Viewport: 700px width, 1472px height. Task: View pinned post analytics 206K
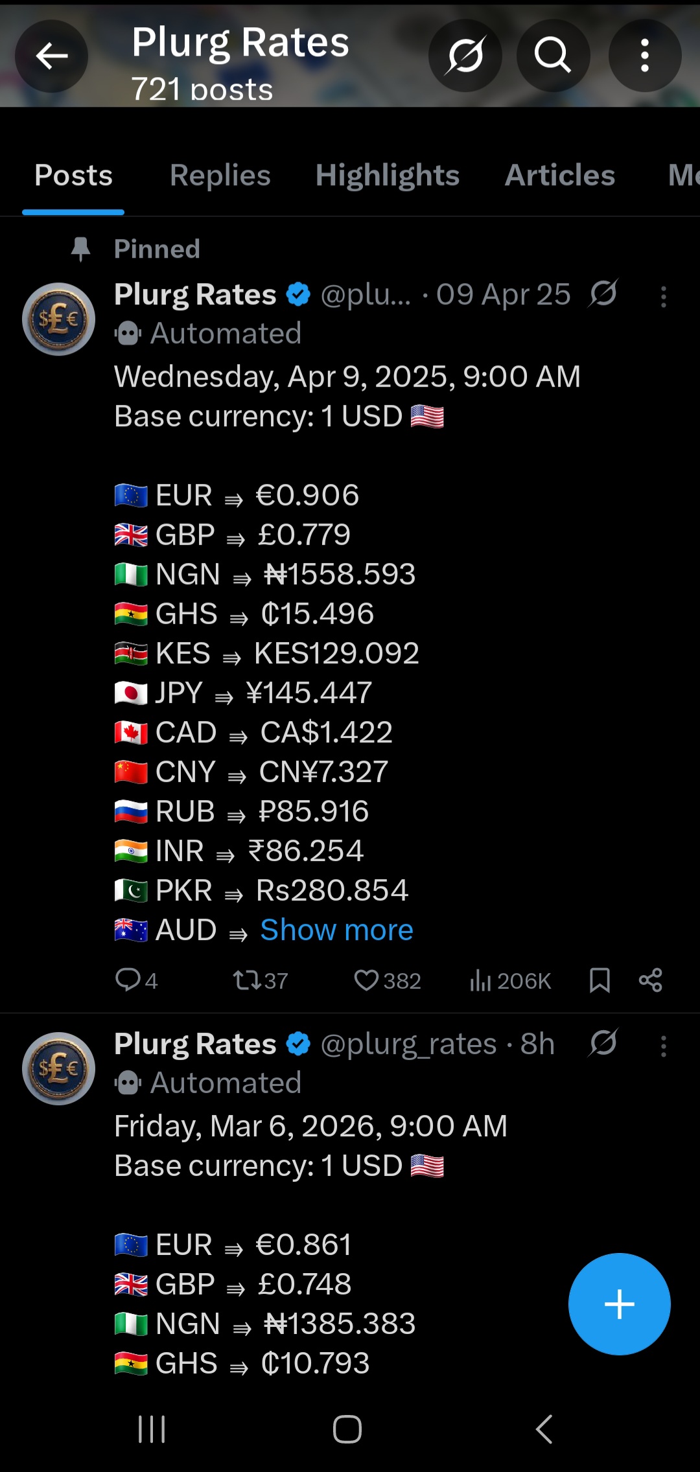click(510, 981)
